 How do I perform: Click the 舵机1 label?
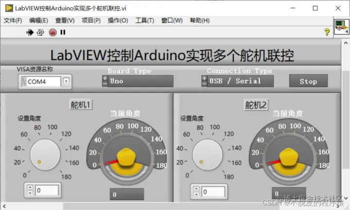(x=81, y=105)
